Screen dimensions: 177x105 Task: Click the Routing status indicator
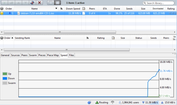tap(102, 103)
